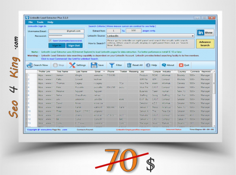Toggle Save Username/password checkbox

tap(50, 41)
